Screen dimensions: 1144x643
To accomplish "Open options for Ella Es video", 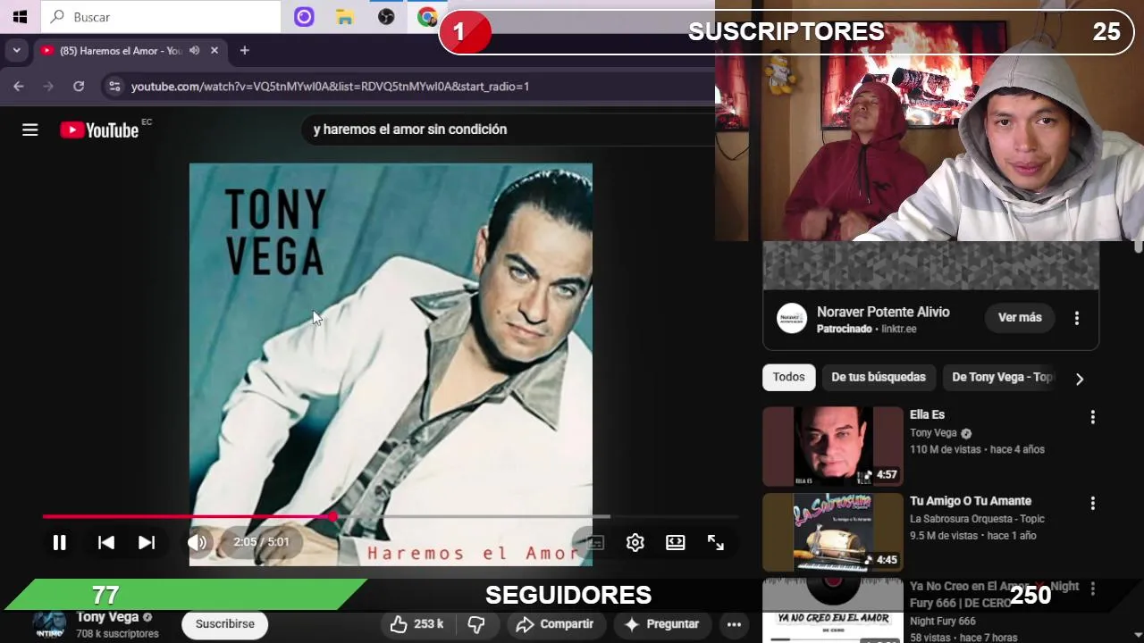I will click(1092, 417).
